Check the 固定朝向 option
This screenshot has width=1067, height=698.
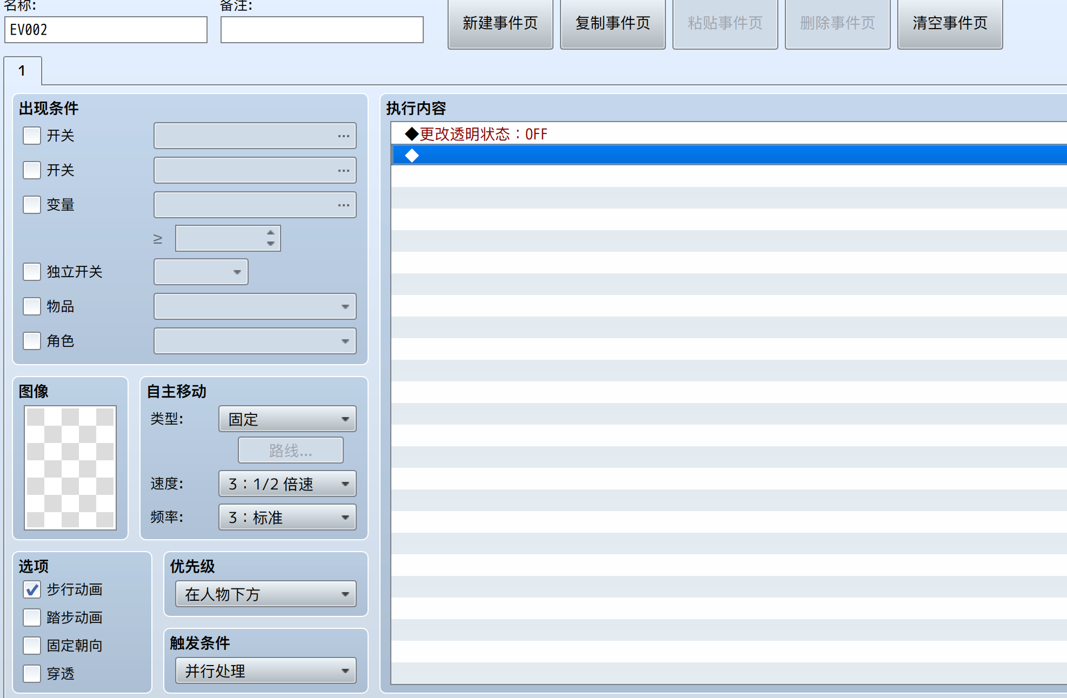point(32,646)
